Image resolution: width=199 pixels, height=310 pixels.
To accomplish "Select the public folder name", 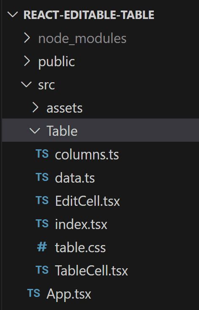I will pyautogui.click(x=56, y=62).
